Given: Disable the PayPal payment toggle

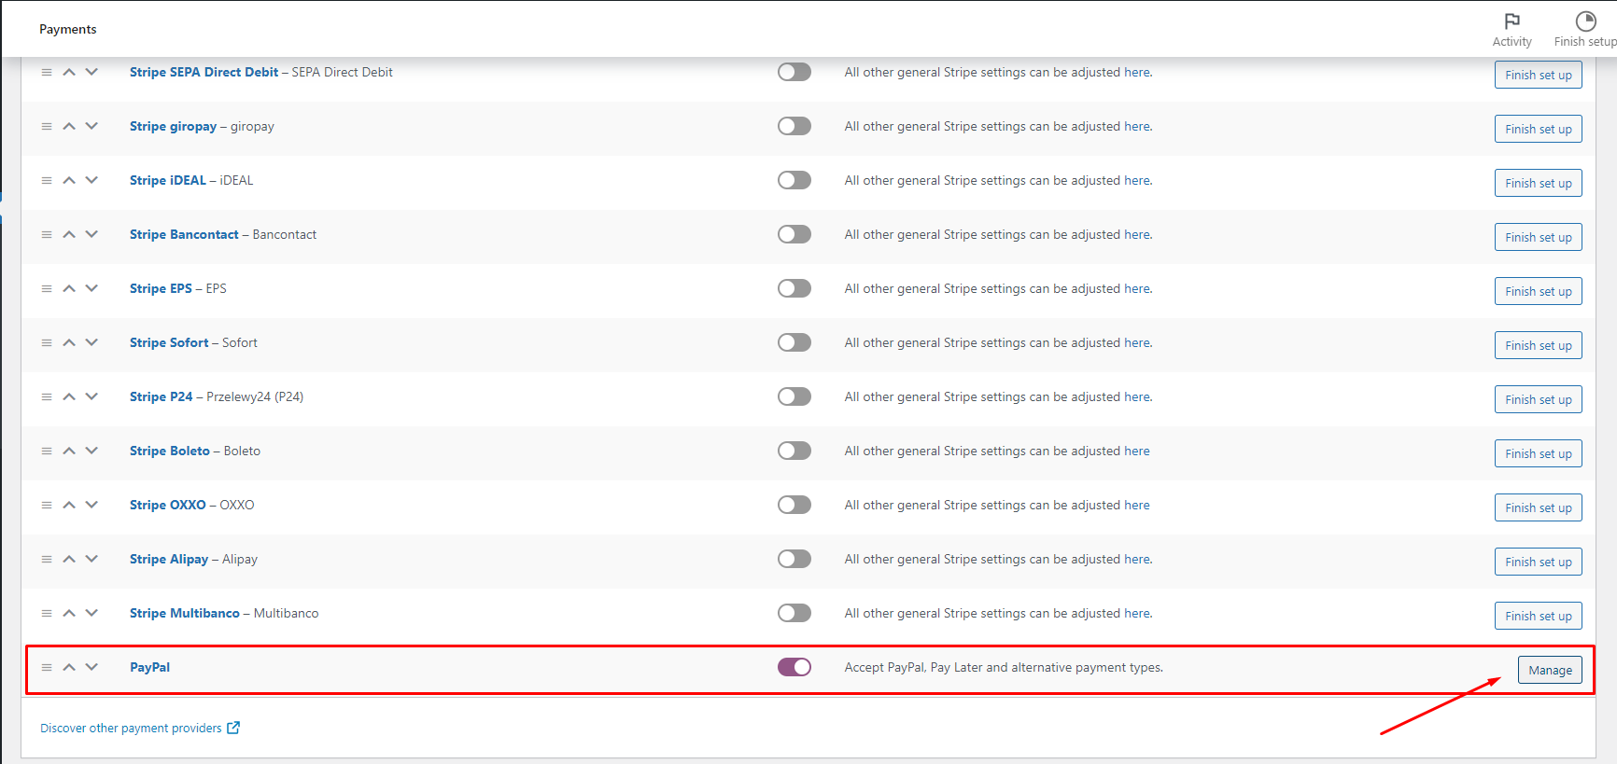Looking at the screenshot, I should [x=794, y=667].
